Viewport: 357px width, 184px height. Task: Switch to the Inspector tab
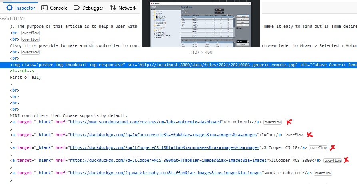(x=21, y=8)
